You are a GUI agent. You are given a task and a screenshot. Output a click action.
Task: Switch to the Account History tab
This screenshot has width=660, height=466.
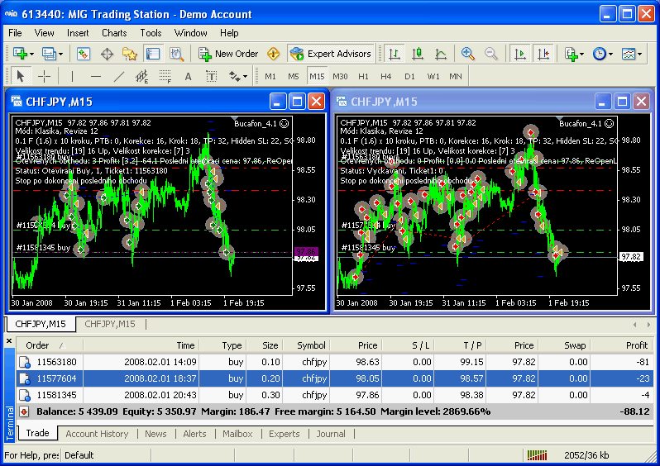point(97,434)
